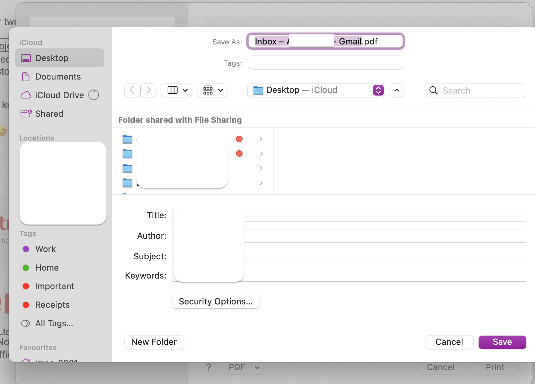This screenshot has height=384, width=535.
Task: Focus the Keywords text field
Action: 349,276
